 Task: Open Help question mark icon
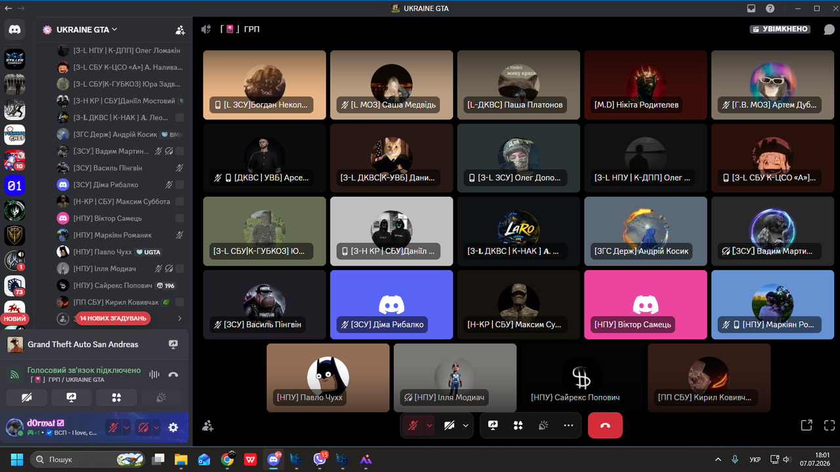770,9
